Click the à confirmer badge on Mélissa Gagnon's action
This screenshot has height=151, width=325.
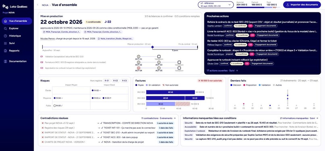240,45
